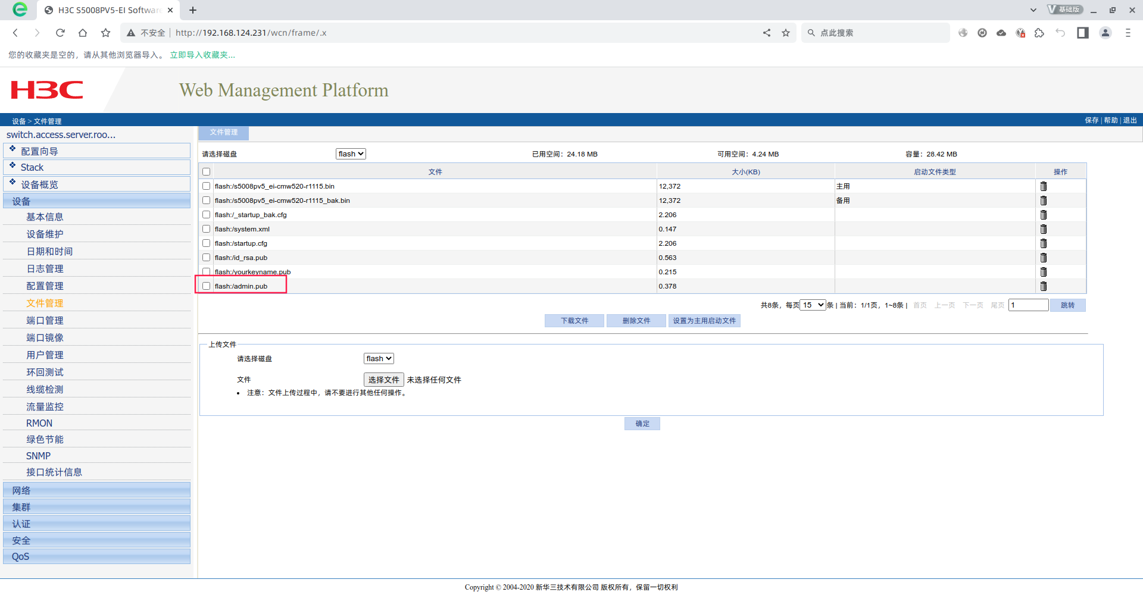The height and width of the screenshot is (595, 1143).
Task: Click trash icon for startup.cfg row
Action: pos(1044,243)
